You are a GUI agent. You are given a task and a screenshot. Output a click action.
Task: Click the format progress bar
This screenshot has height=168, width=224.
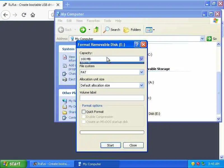(112, 132)
